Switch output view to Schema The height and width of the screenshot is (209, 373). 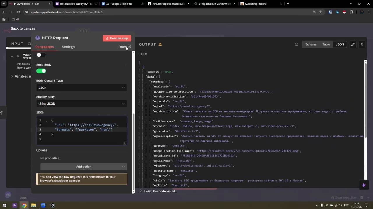pos(311,44)
